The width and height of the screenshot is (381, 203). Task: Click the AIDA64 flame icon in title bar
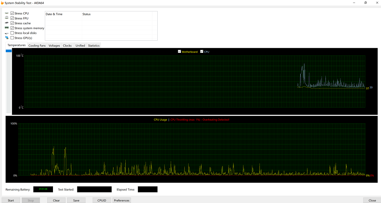pyautogui.click(x=2, y=3)
